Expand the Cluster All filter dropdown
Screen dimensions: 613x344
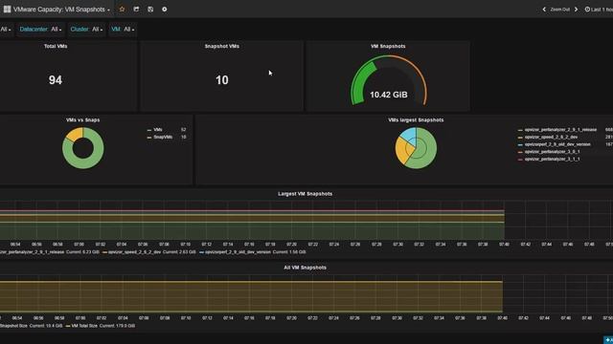[86, 30]
